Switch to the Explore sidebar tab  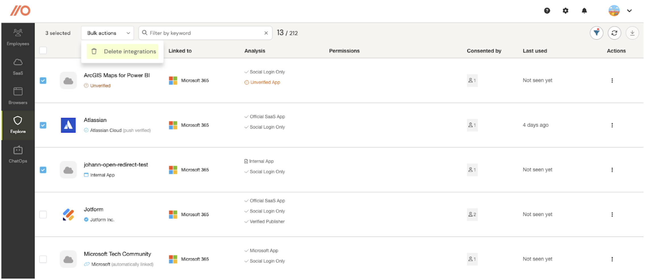point(18,125)
